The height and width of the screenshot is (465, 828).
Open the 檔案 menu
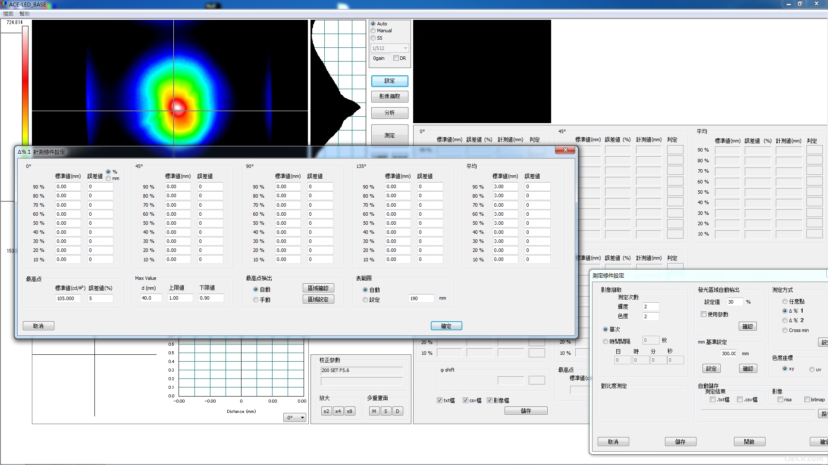(8, 14)
